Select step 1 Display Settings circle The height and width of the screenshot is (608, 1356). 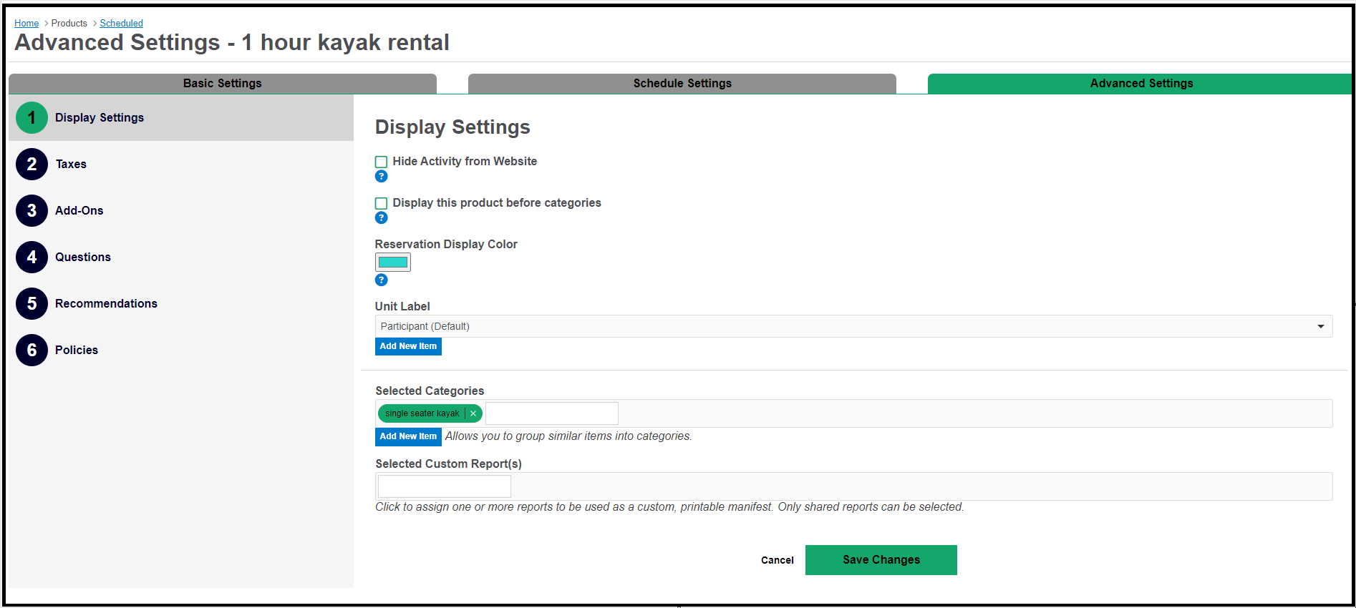pyautogui.click(x=32, y=118)
